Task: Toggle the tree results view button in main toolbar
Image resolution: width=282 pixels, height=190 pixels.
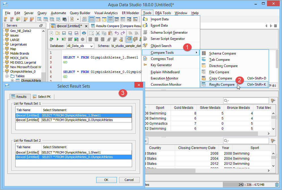Action: point(129,19)
